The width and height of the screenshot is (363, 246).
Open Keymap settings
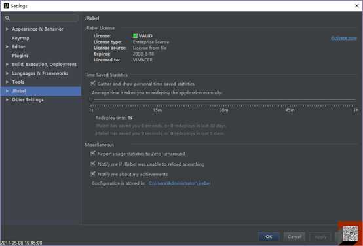point(20,38)
